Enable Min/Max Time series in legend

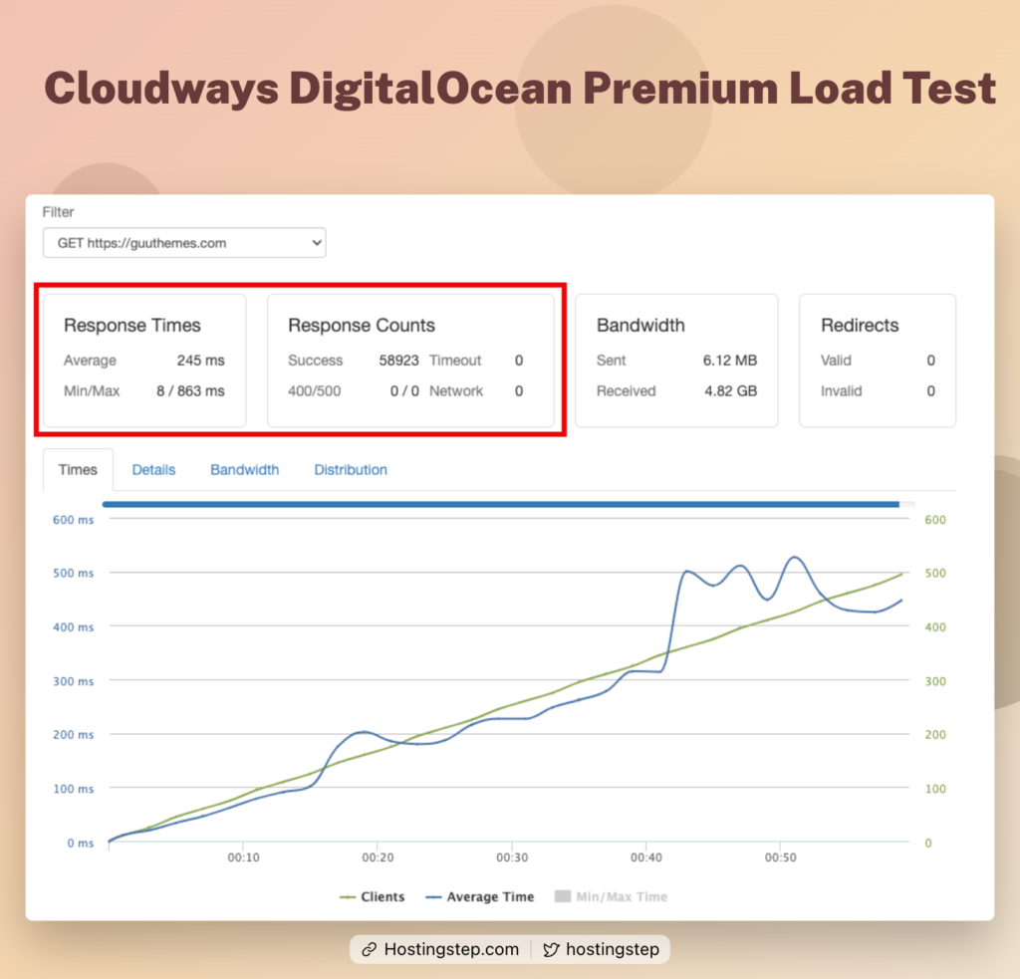tap(611, 896)
